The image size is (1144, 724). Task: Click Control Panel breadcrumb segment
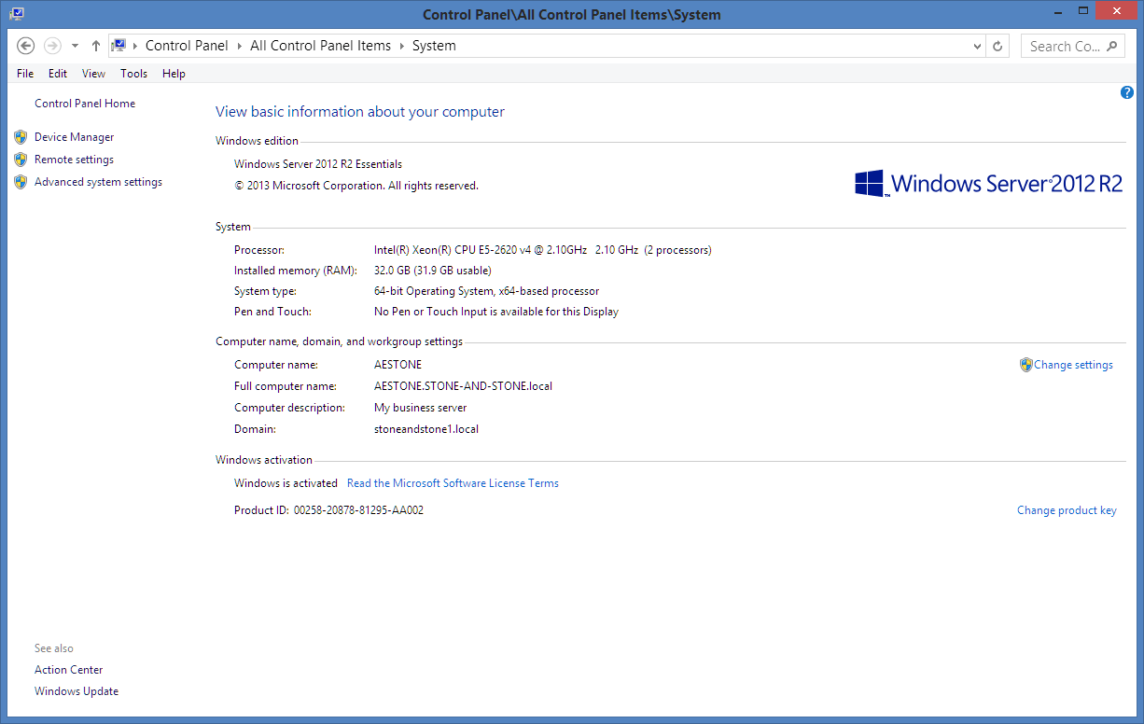tap(187, 46)
